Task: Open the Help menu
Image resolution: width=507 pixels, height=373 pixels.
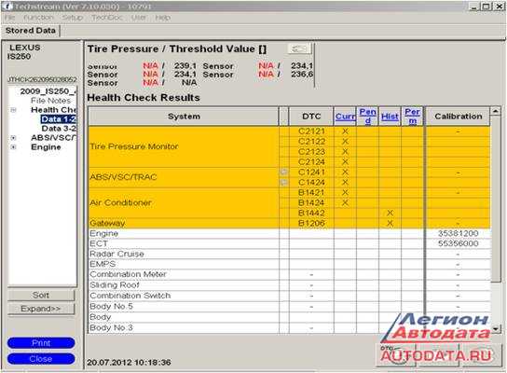Action: pos(163,18)
